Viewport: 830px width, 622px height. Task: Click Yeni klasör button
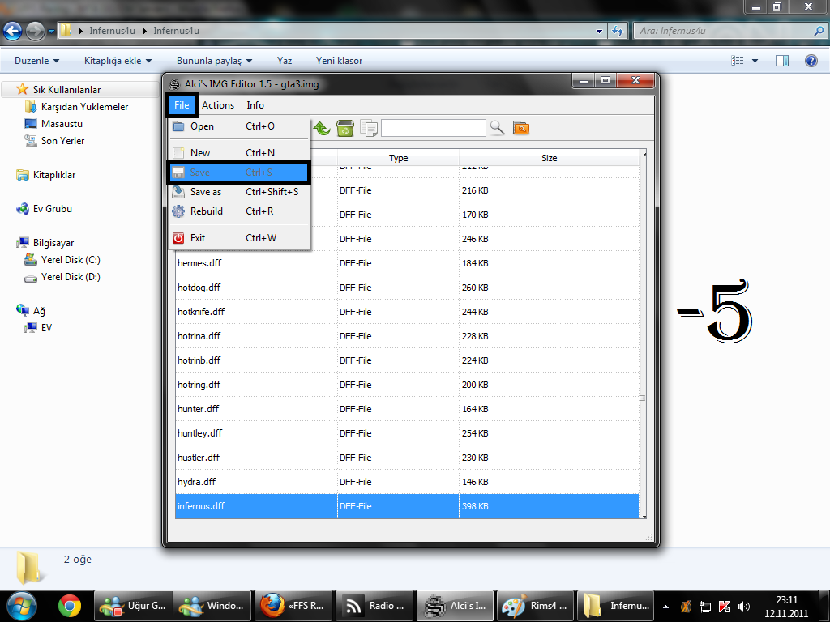[340, 61]
